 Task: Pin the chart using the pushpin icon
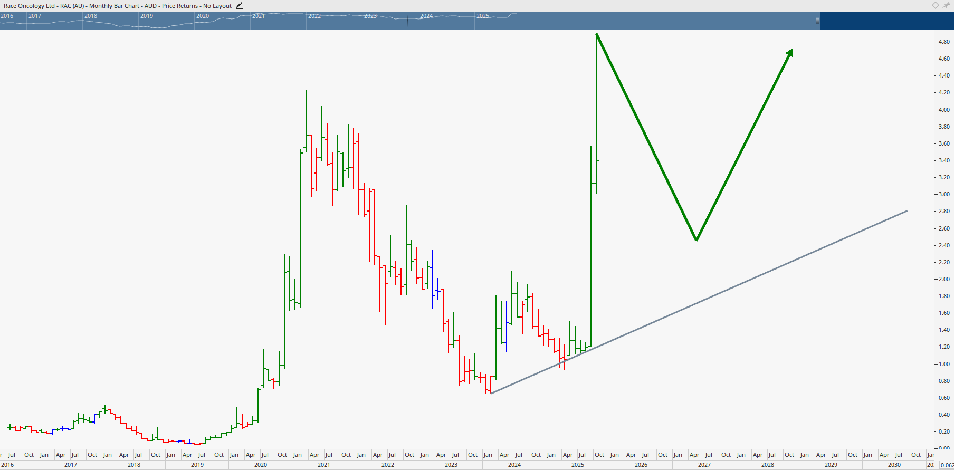click(946, 5)
